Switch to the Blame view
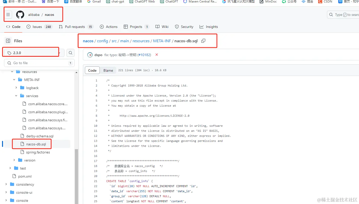The height and width of the screenshot is (204, 359). pyautogui.click(x=108, y=70)
